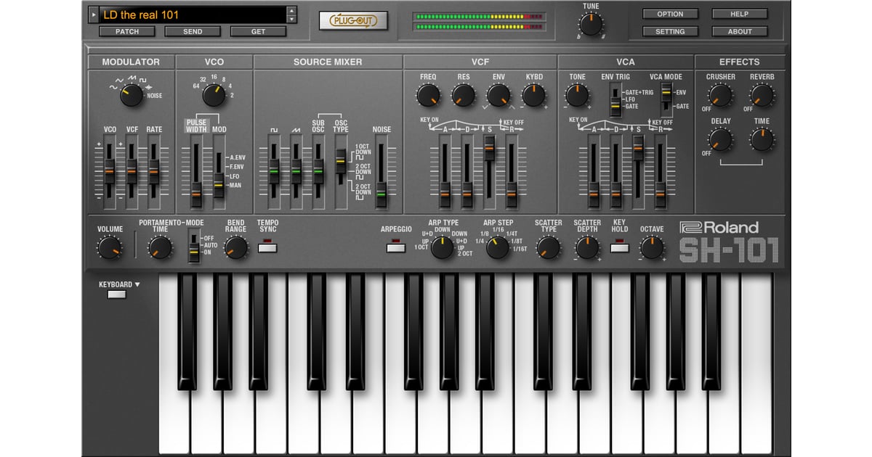Click the PLUG-OUT logo button
The width and height of the screenshot is (872, 457).
(353, 20)
